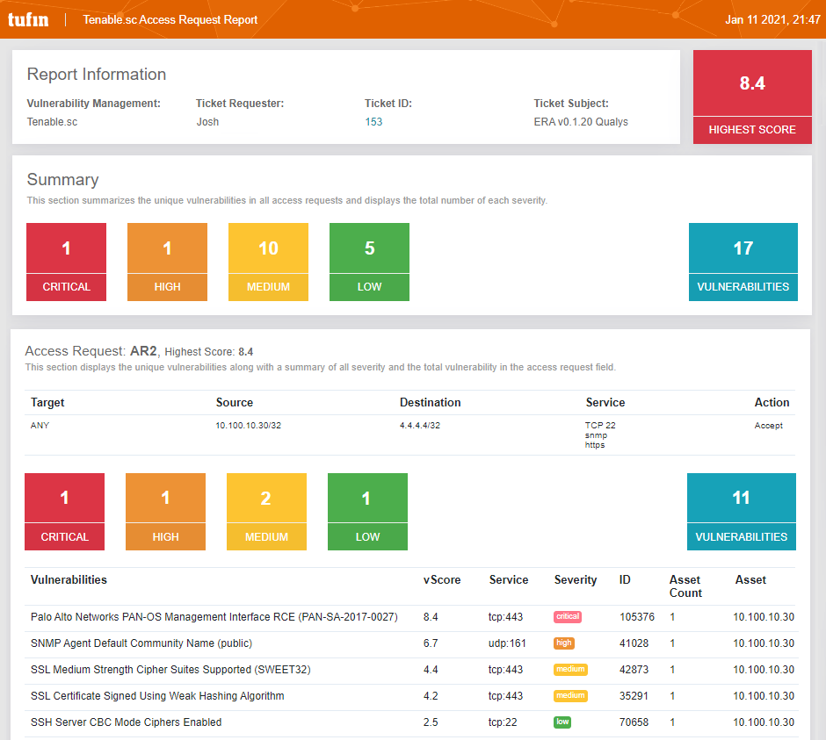Select the Vulnerabilities column header

click(69, 579)
